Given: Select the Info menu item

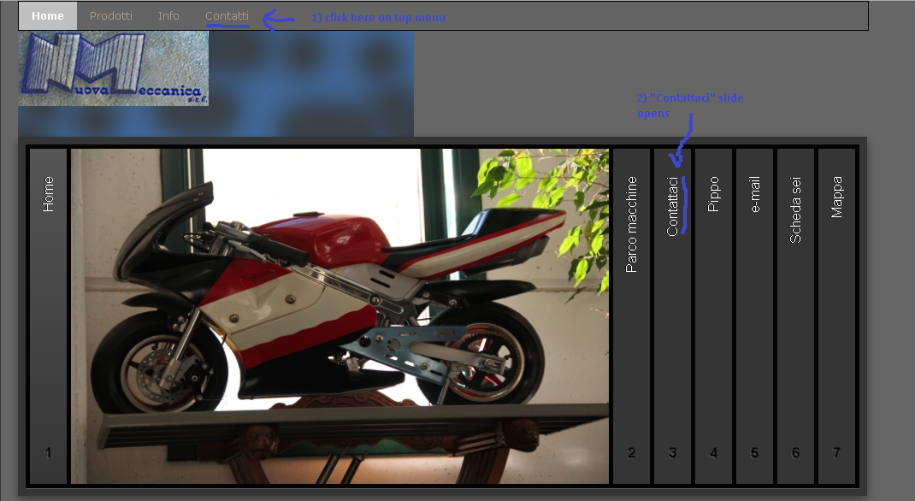Looking at the screenshot, I should [x=168, y=15].
